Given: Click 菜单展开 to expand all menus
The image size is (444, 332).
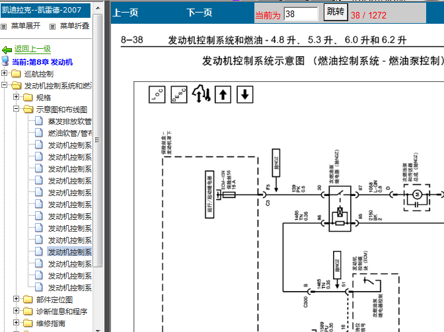Looking at the screenshot, I should tap(26, 26).
